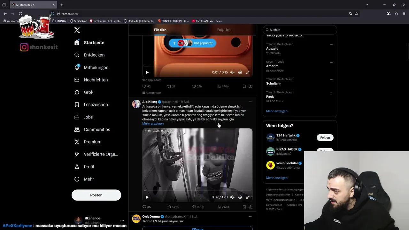
Task: Open Nachrichten messages
Action: tap(91, 80)
